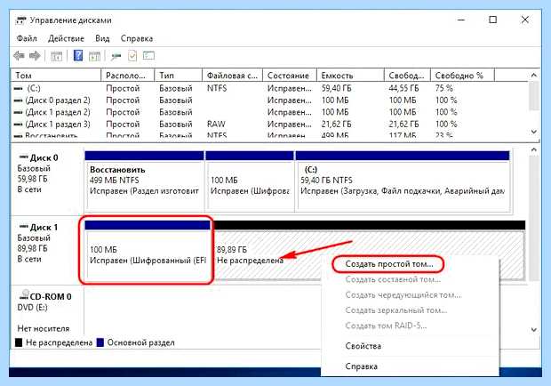Click the Forward arrow toolbar icon
Screen dimensions: 551x386
35,55
